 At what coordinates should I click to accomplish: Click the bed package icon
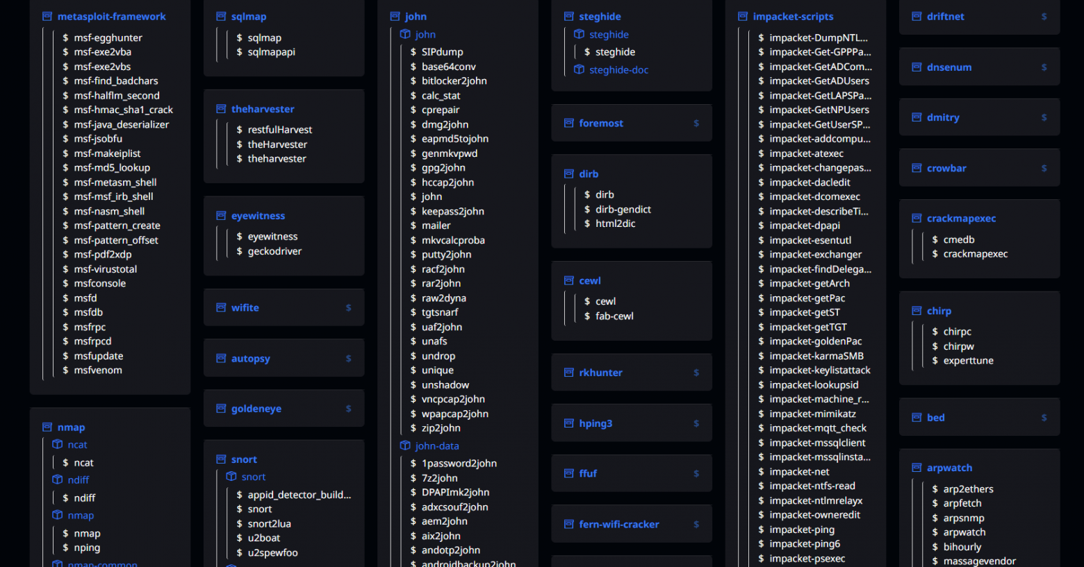[x=917, y=418]
